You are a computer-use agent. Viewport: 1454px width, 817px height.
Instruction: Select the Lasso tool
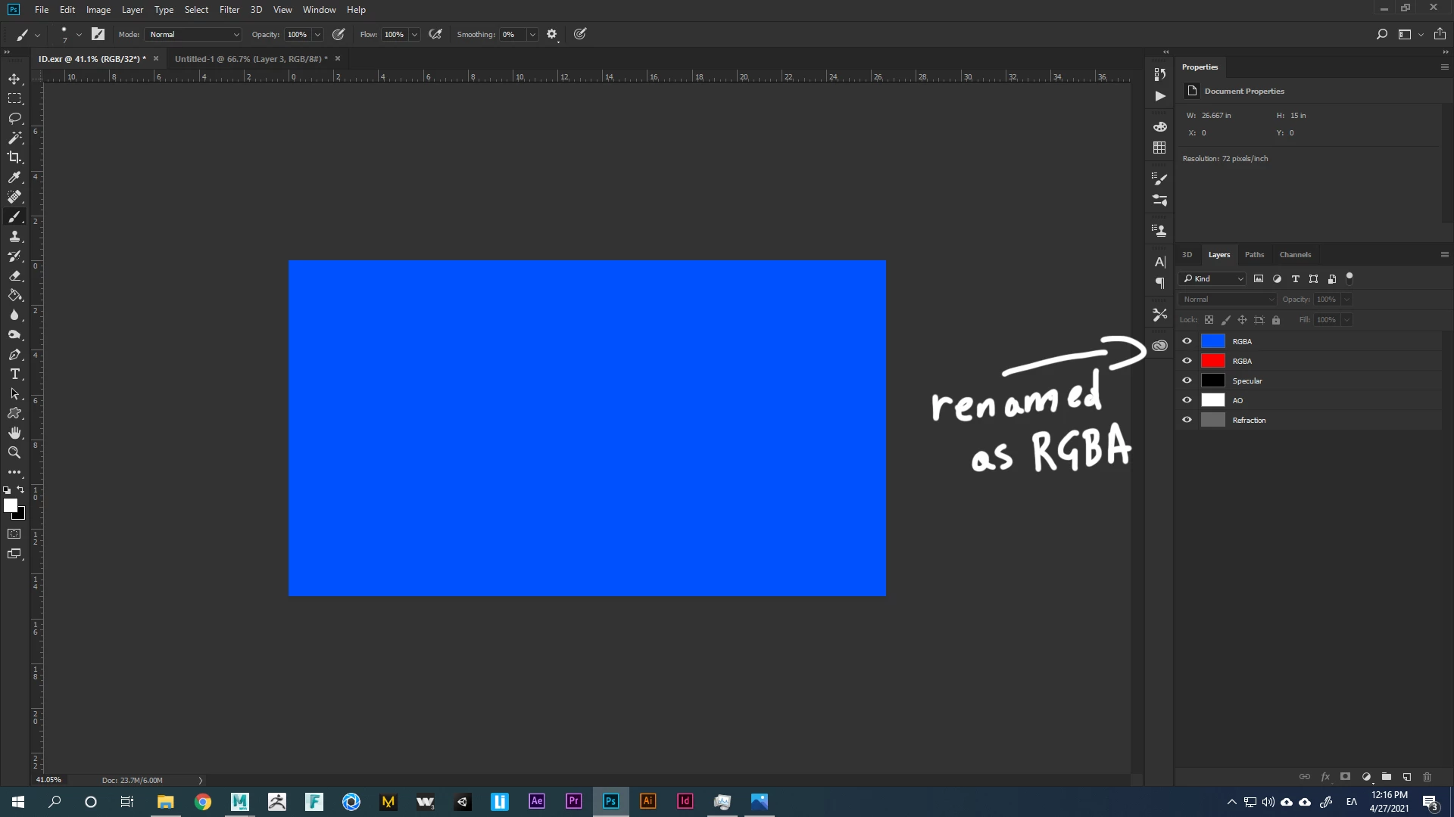(x=14, y=119)
